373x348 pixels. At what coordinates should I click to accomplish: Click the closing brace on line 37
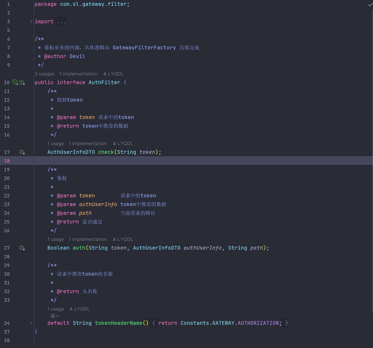click(36, 332)
